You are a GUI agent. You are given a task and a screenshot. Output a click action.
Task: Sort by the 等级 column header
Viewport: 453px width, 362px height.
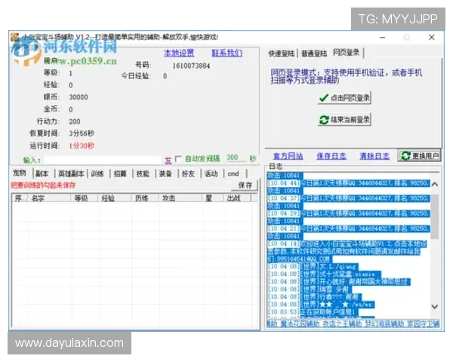(x=84, y=198)
